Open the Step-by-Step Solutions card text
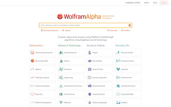Screen dimensions: 171x107 [x=44, y=53]
